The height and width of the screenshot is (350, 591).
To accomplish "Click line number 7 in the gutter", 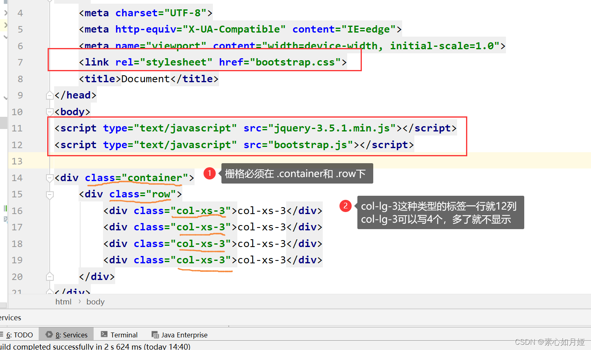I will [x=20, y=62].
